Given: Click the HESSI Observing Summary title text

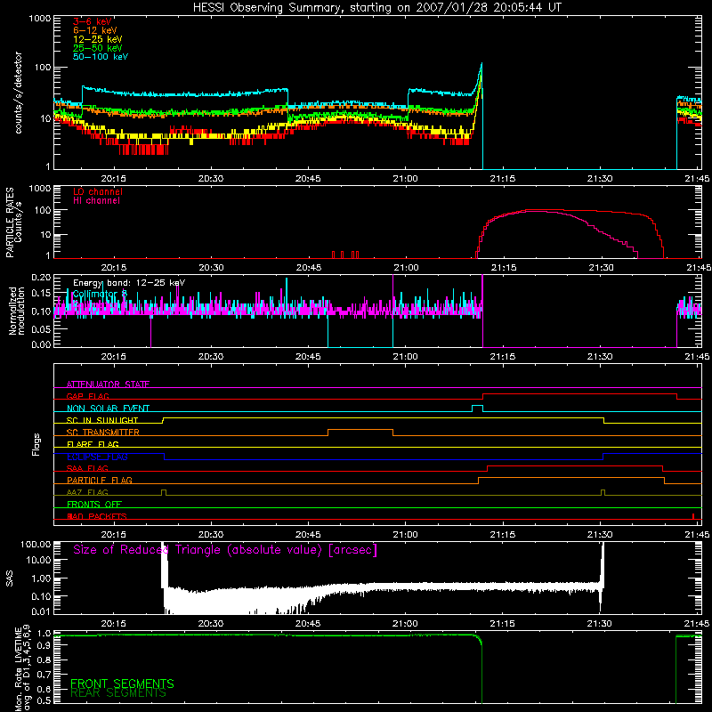Looking at the screenshot, I should [x=377, y=7].
